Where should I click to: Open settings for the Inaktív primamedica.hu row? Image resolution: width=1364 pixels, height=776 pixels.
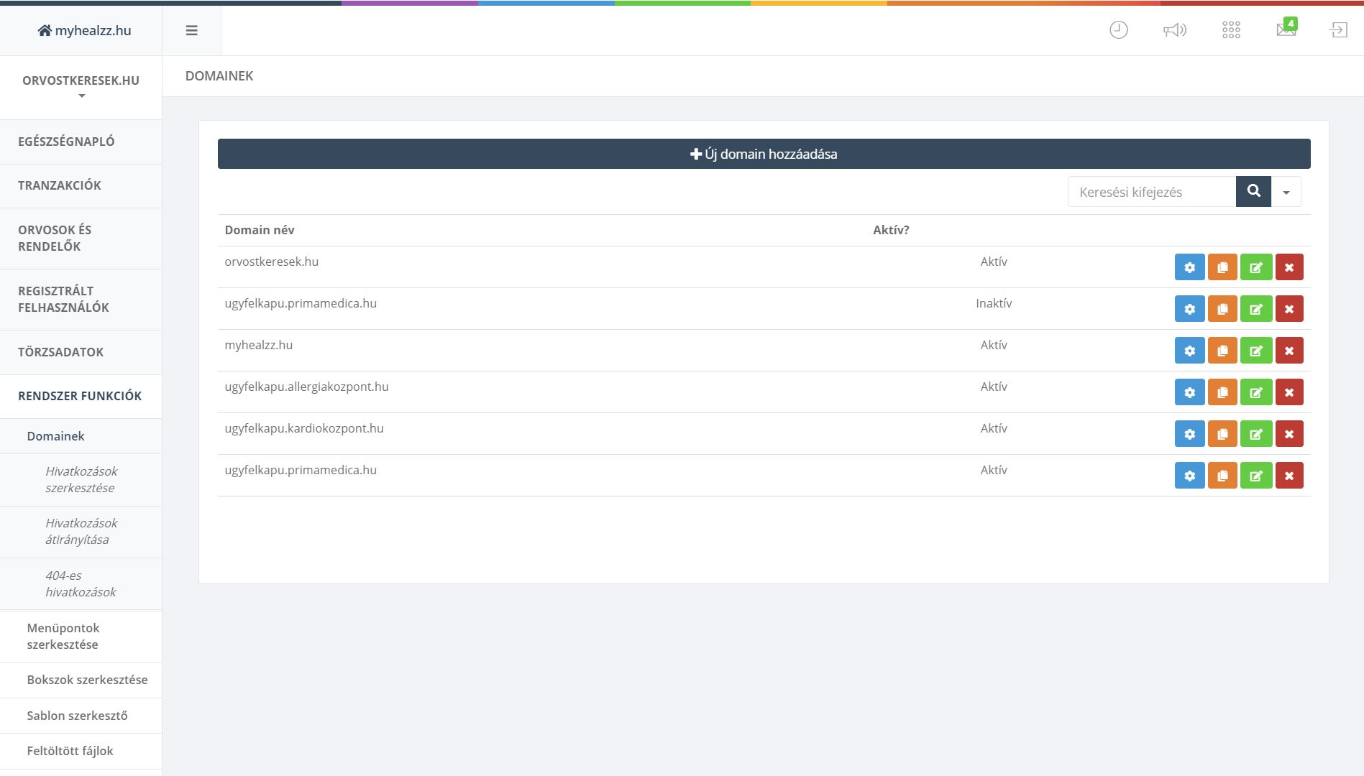click(1189, 309)
